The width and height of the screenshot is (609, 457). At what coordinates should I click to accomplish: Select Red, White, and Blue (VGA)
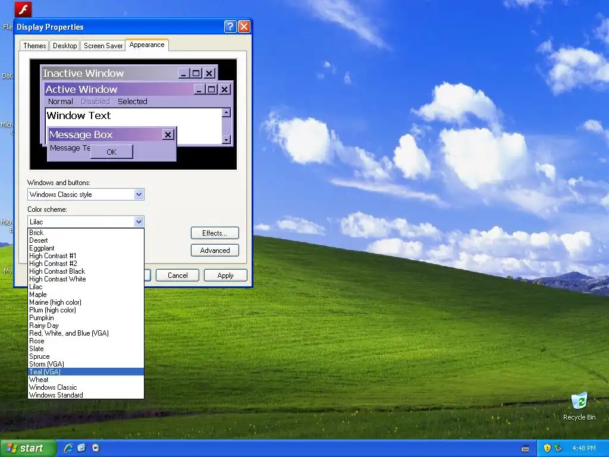coord(86,333)
